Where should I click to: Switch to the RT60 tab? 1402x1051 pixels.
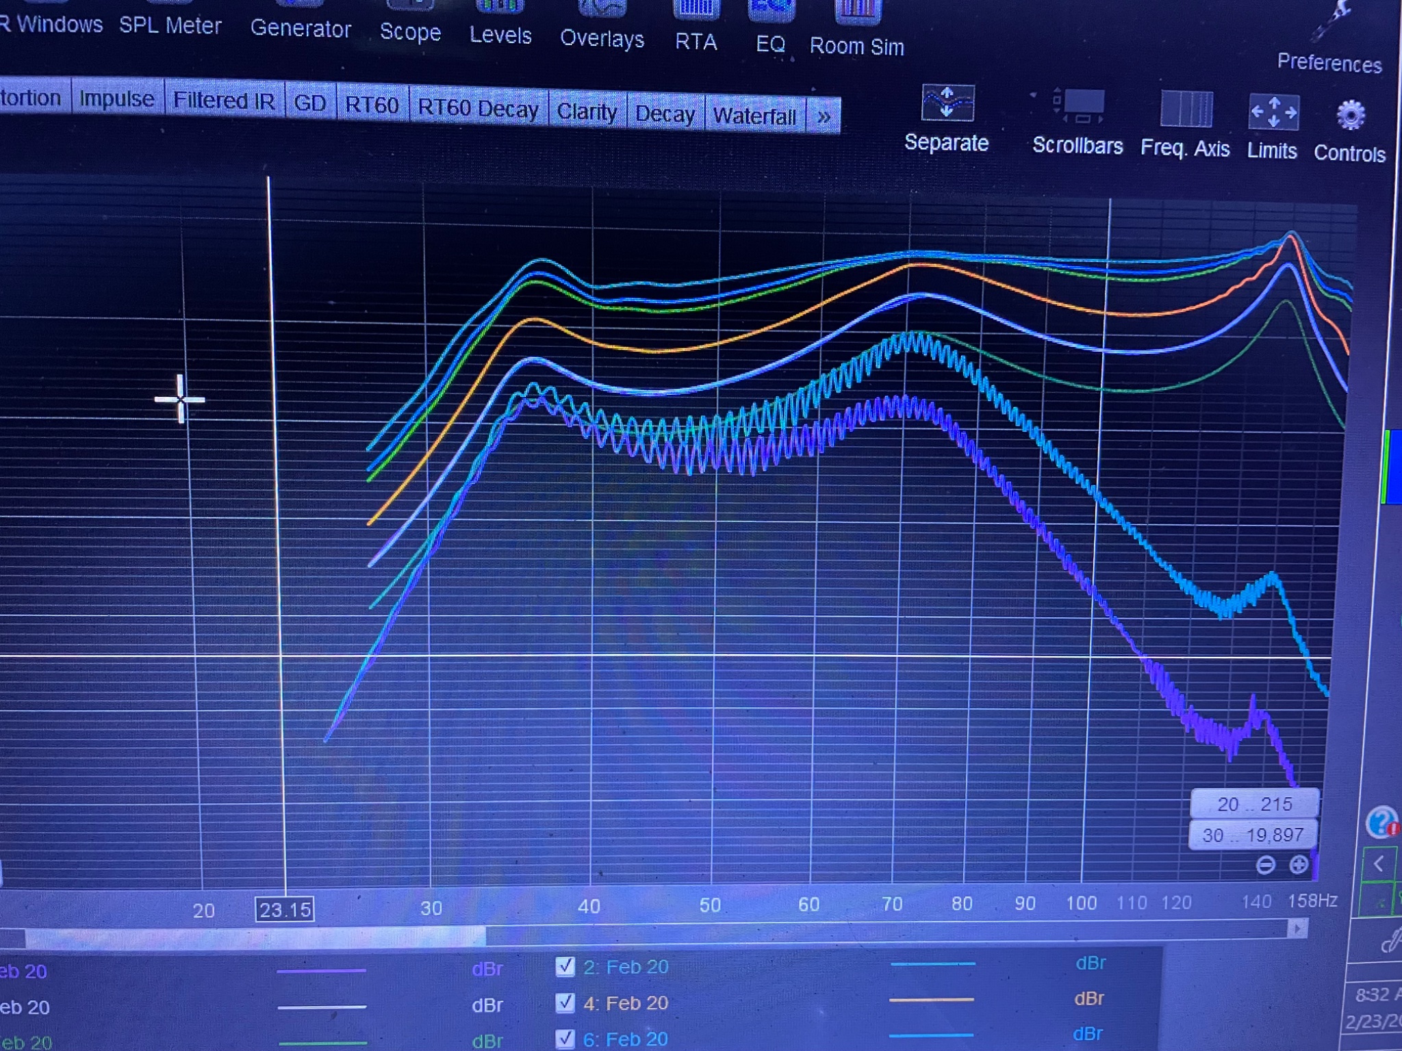coord(372,105)
